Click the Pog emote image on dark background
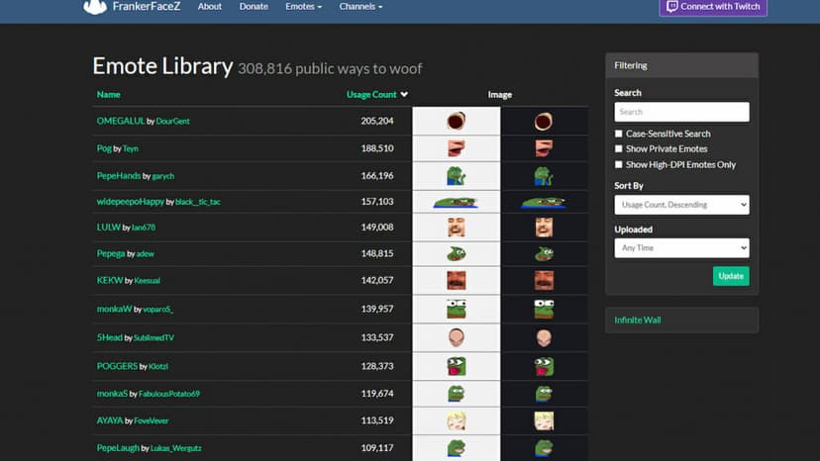The width and height of the screenshot is (820, 461). 544,148
